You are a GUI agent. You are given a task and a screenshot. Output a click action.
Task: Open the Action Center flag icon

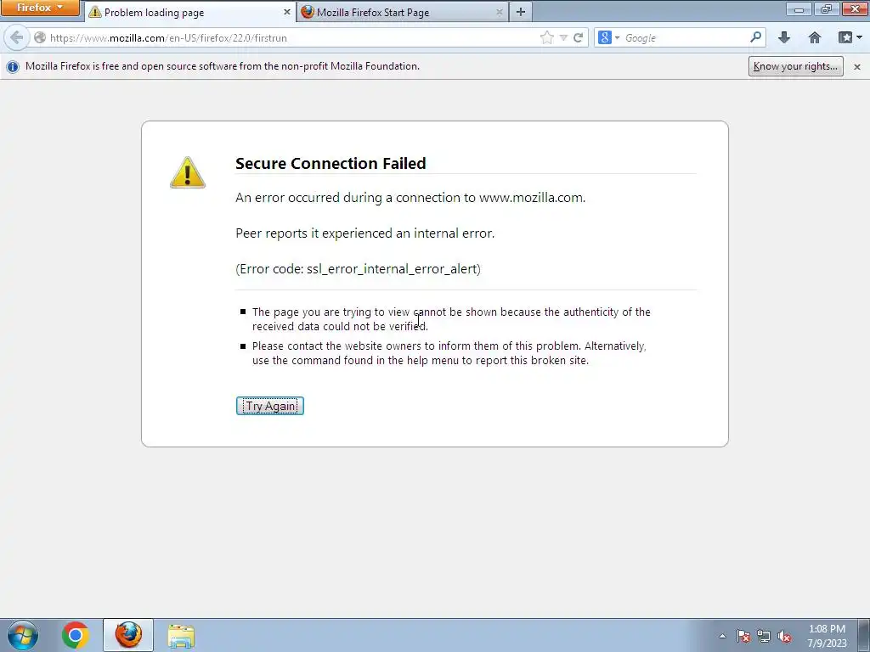tap(743, 636)
